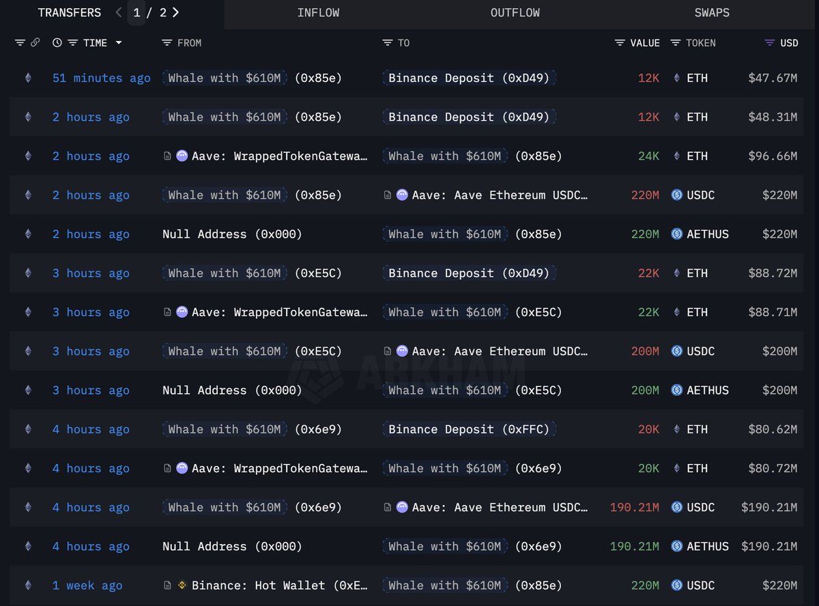Click ETH token icon in $88.72M row
Image resolution: width=819 pixels, height=606 pixels.
pyautogui.click(x=677, y=273)
